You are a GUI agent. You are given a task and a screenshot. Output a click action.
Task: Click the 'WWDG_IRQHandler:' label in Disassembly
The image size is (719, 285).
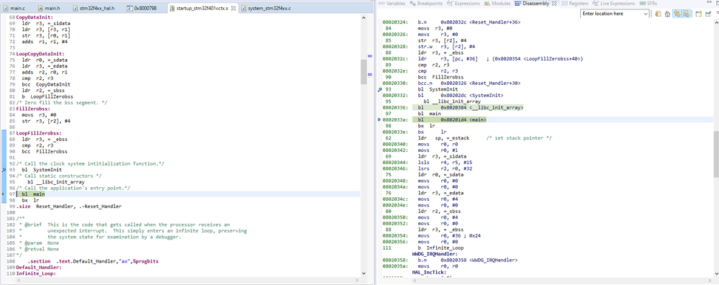(x=434, y=253)
